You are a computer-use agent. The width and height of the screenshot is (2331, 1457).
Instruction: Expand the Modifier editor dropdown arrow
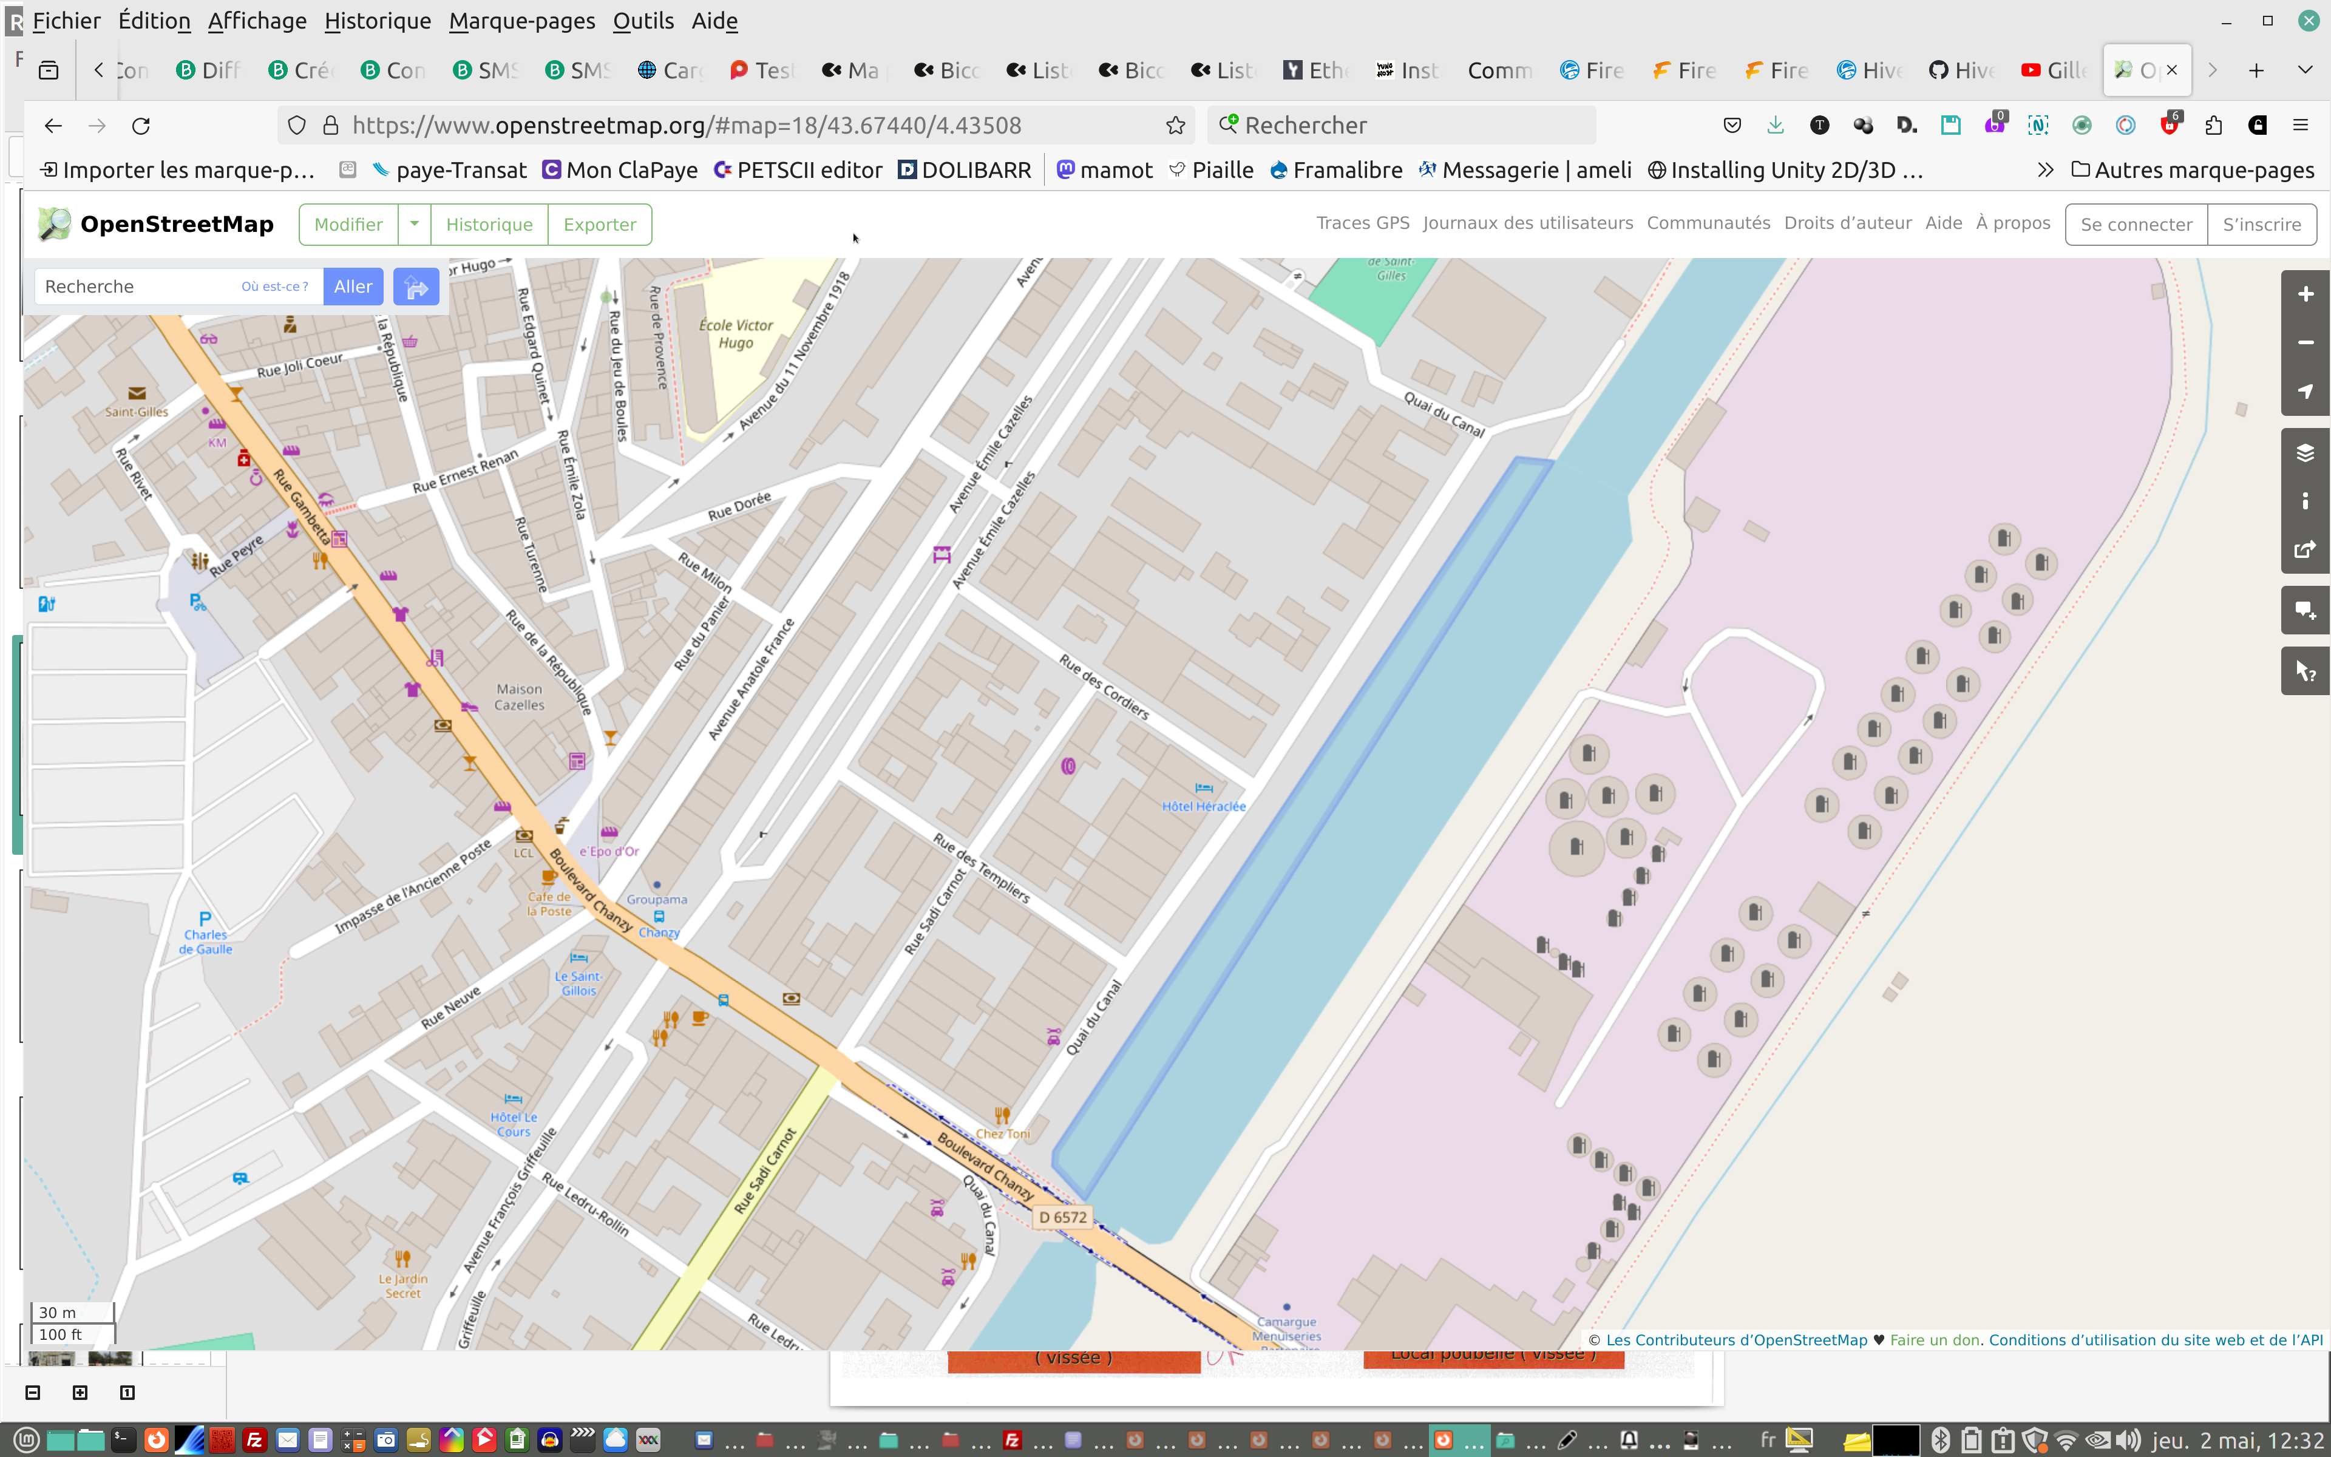point(414,225)
